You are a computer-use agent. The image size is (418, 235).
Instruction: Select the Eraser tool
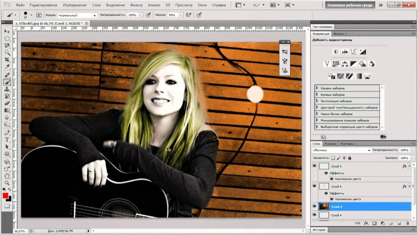point(7,104)
